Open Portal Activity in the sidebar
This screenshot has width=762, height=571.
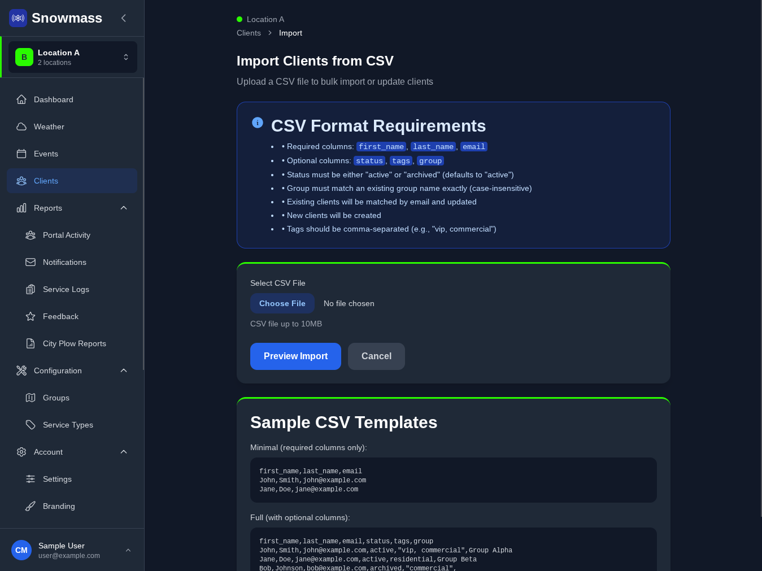pyautogui.click(x=67, y=235)
